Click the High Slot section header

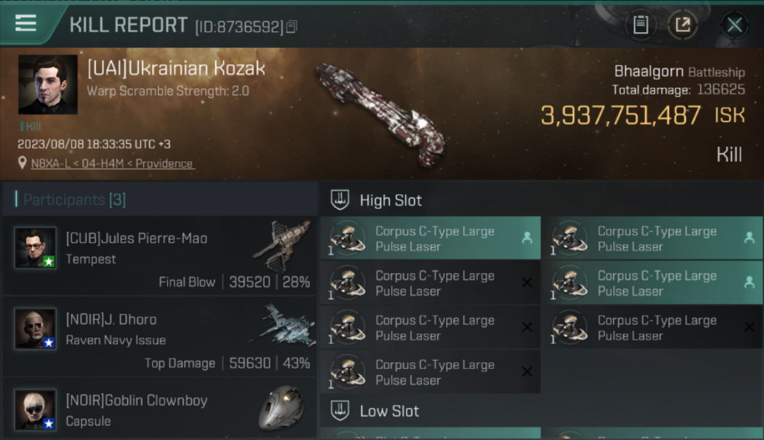coord(390,200)
